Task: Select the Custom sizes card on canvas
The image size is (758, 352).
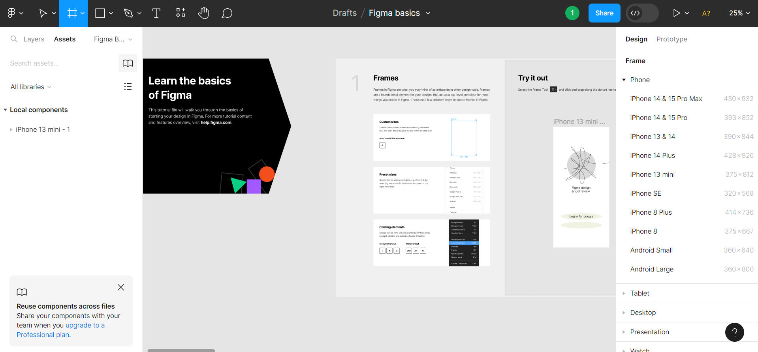Action: (431, 138)
